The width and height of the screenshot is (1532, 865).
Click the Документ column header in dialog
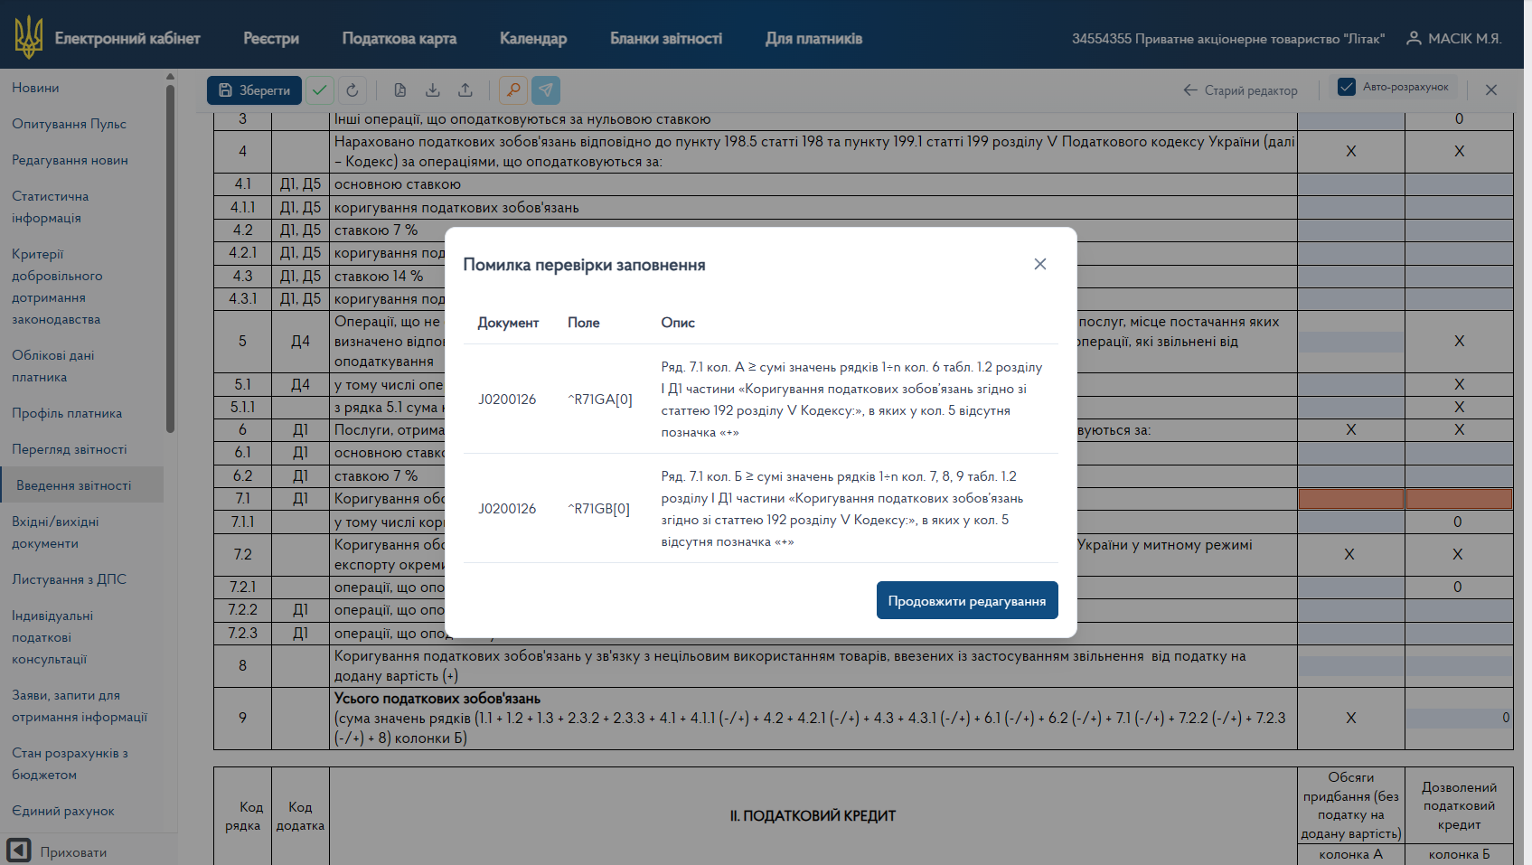pyautogui.click(x=508, y=323)
